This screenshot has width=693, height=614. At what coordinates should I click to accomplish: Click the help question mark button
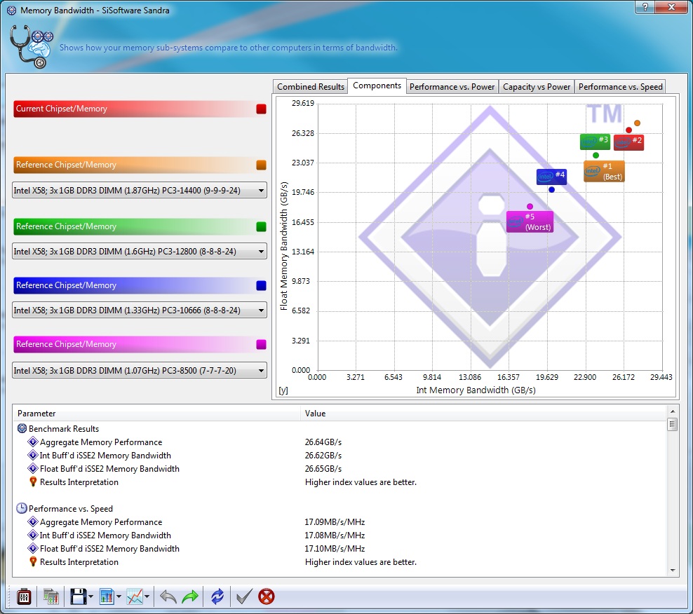(645, 6)
